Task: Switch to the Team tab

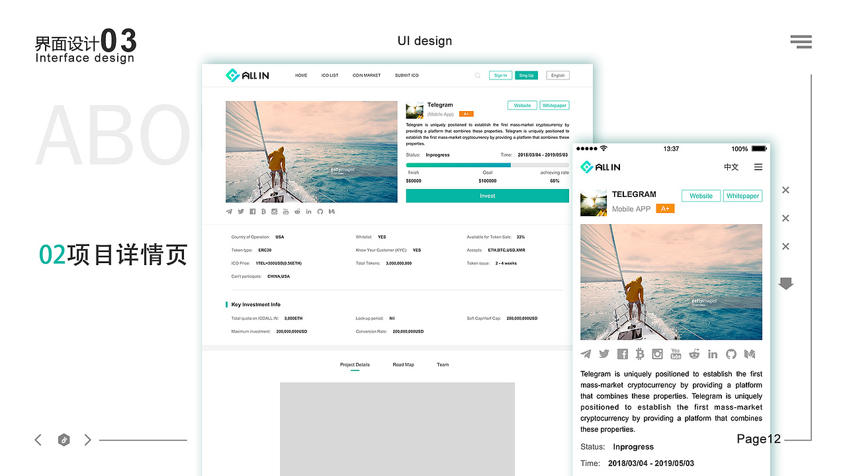Action: 443,365
